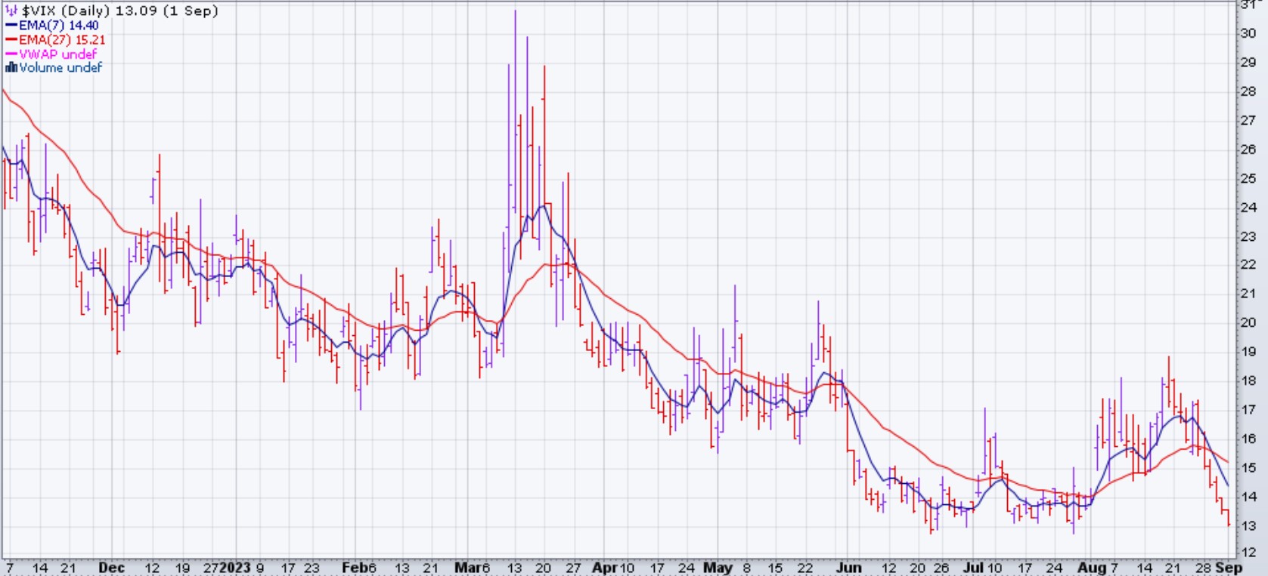Click the blue EMA(7) line swatch
This screenshot has width=1268, height=576.
click(11, 26)
